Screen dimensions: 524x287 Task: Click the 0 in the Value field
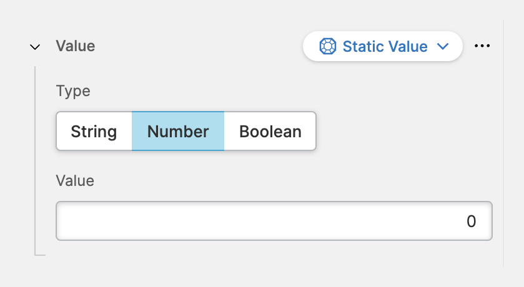coord(472,221)
